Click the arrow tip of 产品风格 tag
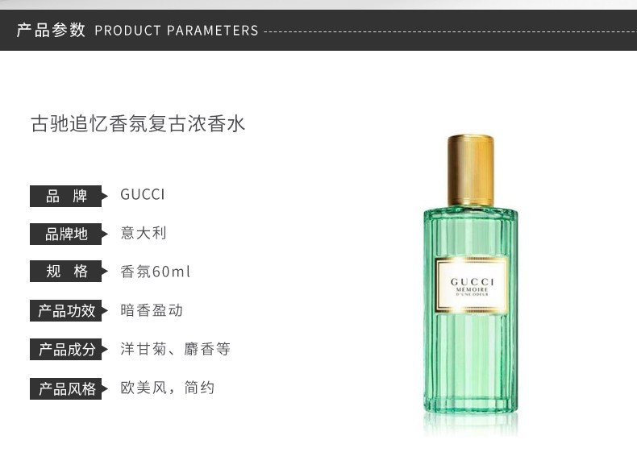The width and height of the screenshot is (637, 469). point(105,388)
